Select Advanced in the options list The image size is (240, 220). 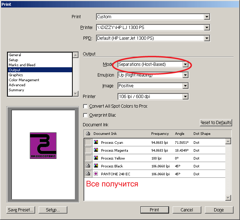(x=40, y=85)
